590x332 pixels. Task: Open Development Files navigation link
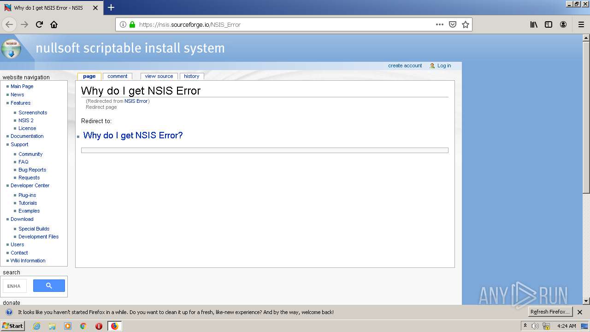click(38, 237)
